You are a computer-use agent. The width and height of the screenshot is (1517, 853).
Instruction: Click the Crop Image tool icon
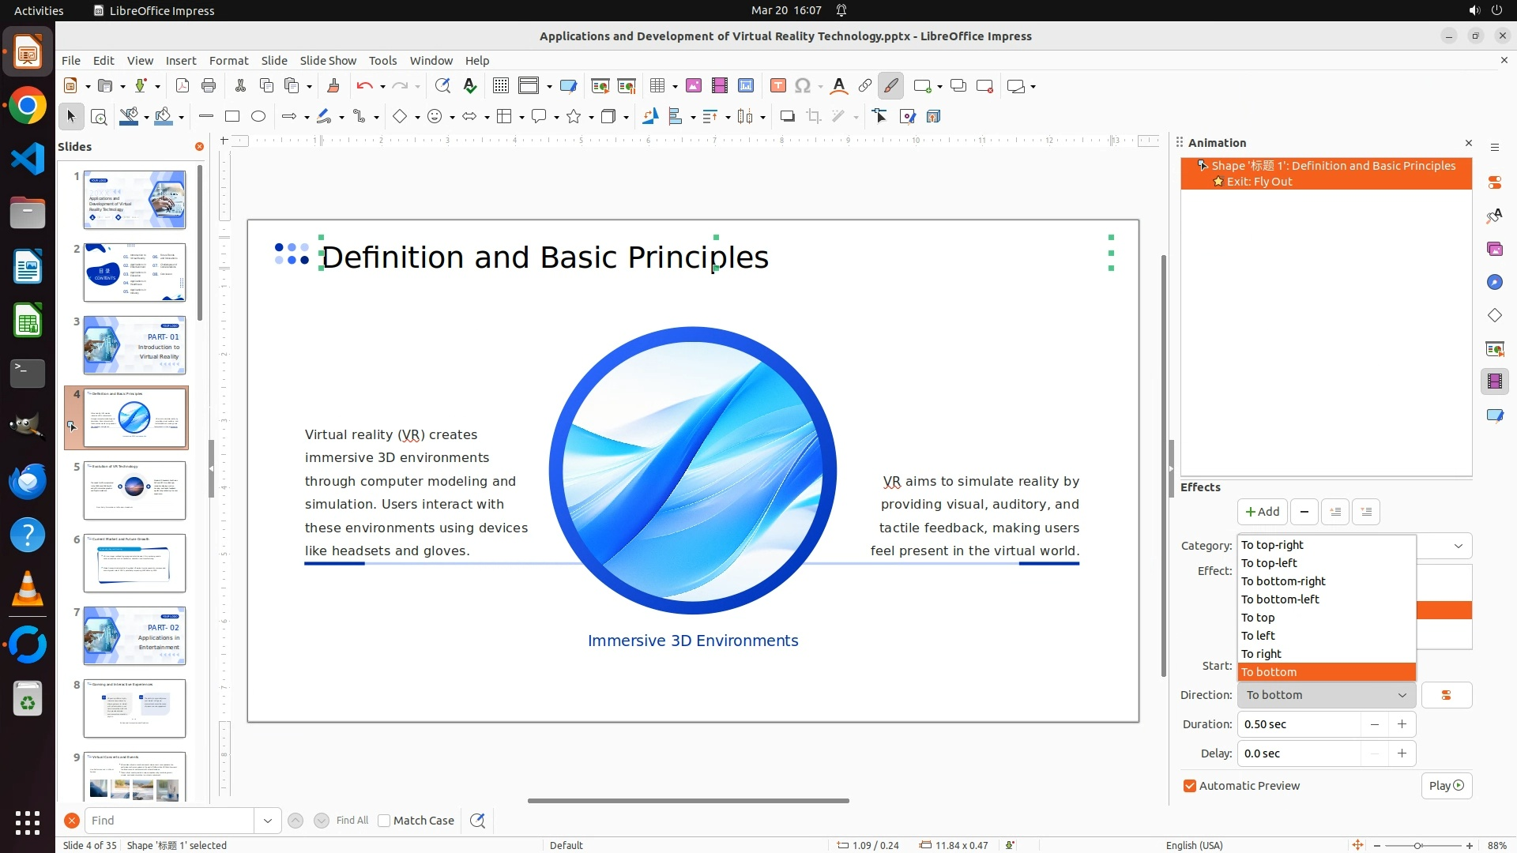(814, 117)
